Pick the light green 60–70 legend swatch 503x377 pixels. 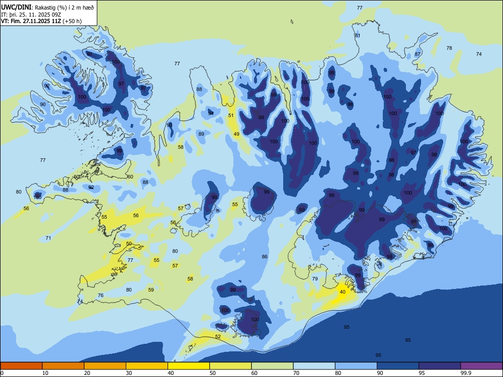coord(272,366)
